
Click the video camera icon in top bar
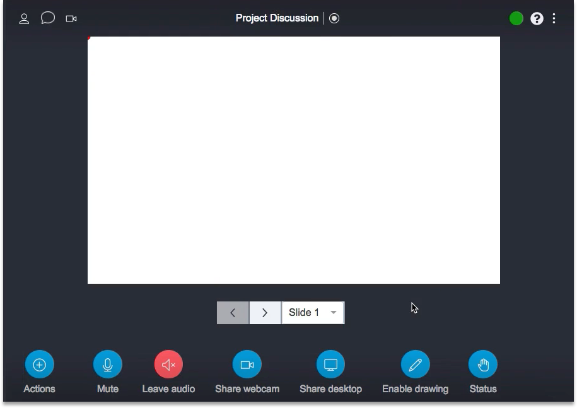[71, 18]
